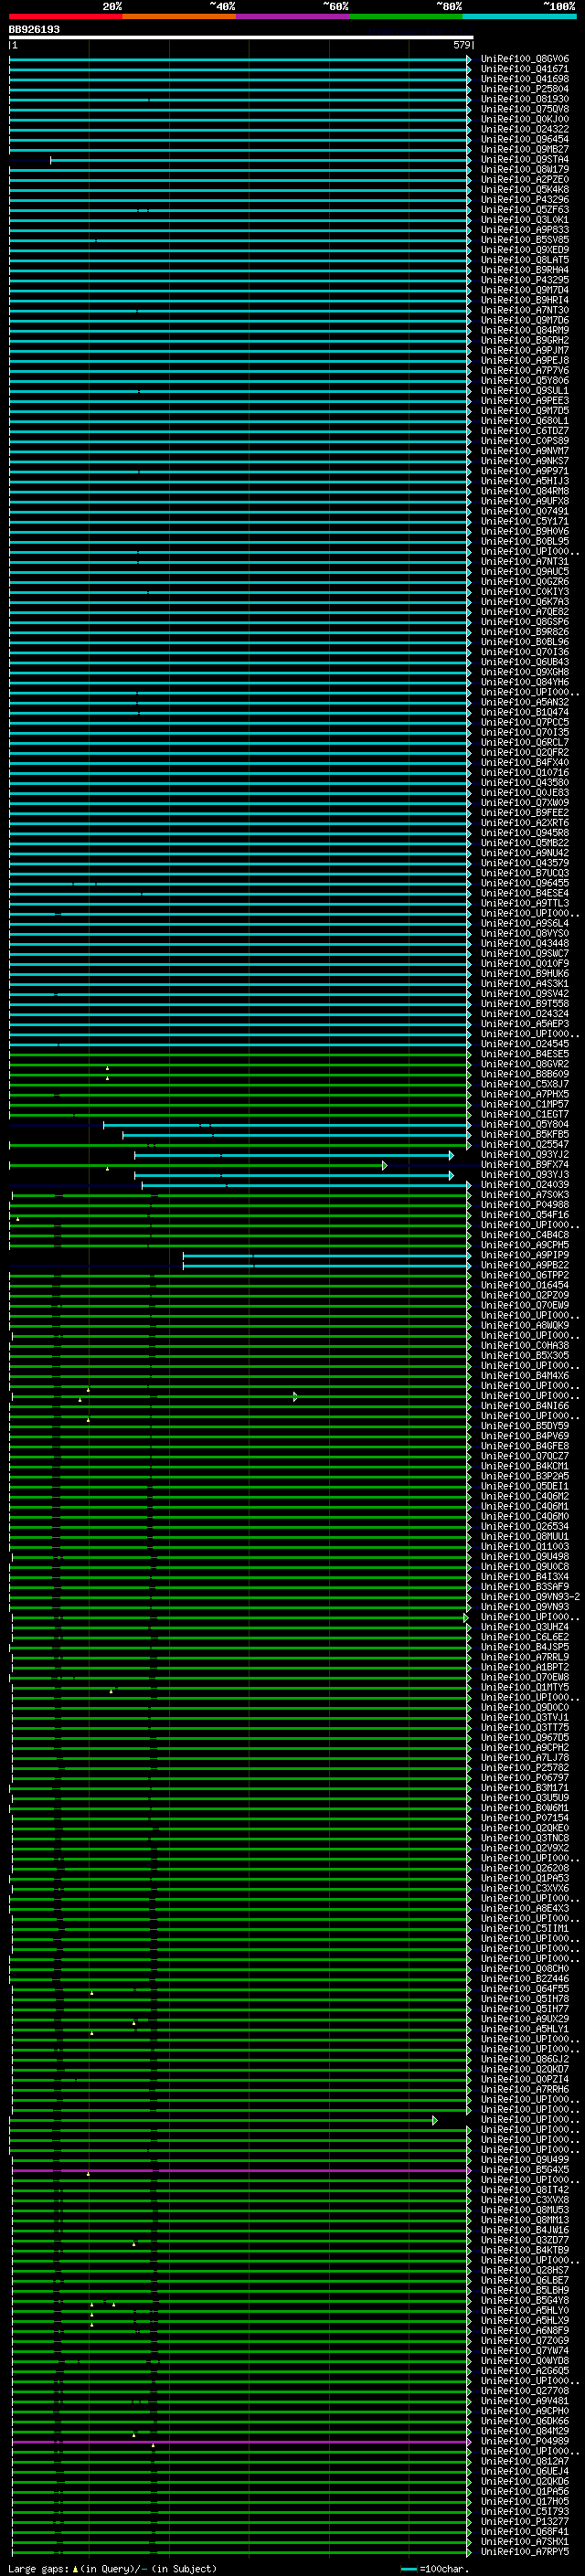
Task: Open hit UniRef100_Q41671
Action: pos(525,69)
